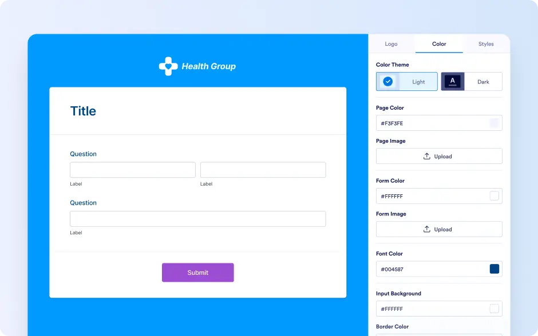
Task: Open the Font Color dark blue swatch
Action: tap(494, 269)
